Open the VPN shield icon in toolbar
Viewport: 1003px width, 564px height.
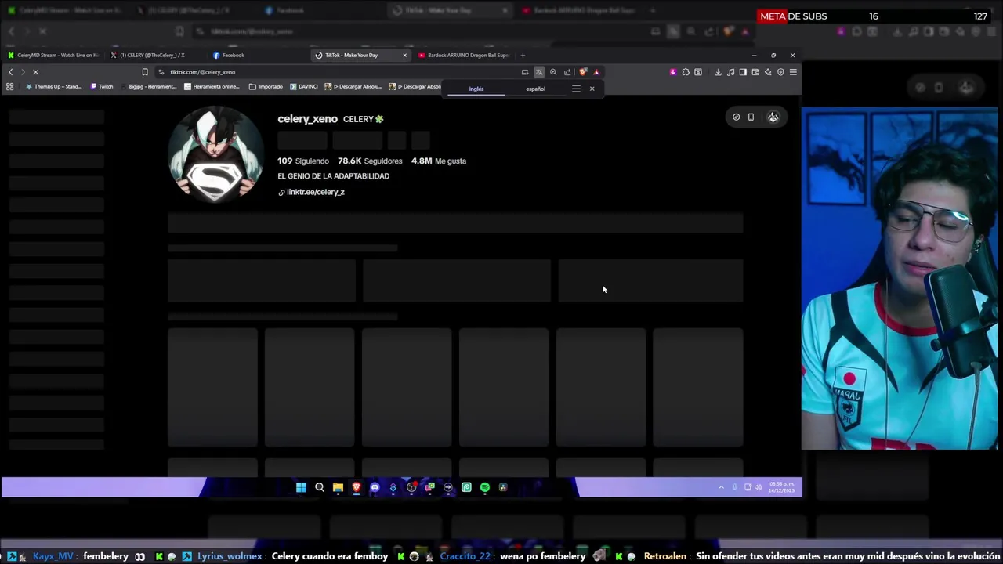780,72
